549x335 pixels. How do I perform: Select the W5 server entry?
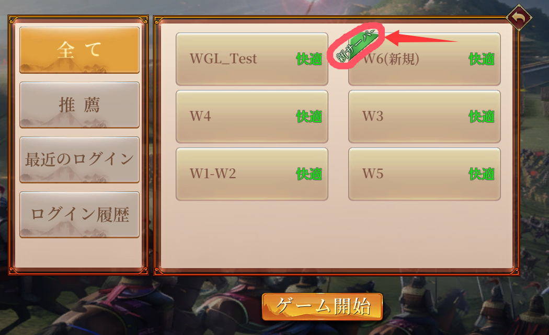425,174
